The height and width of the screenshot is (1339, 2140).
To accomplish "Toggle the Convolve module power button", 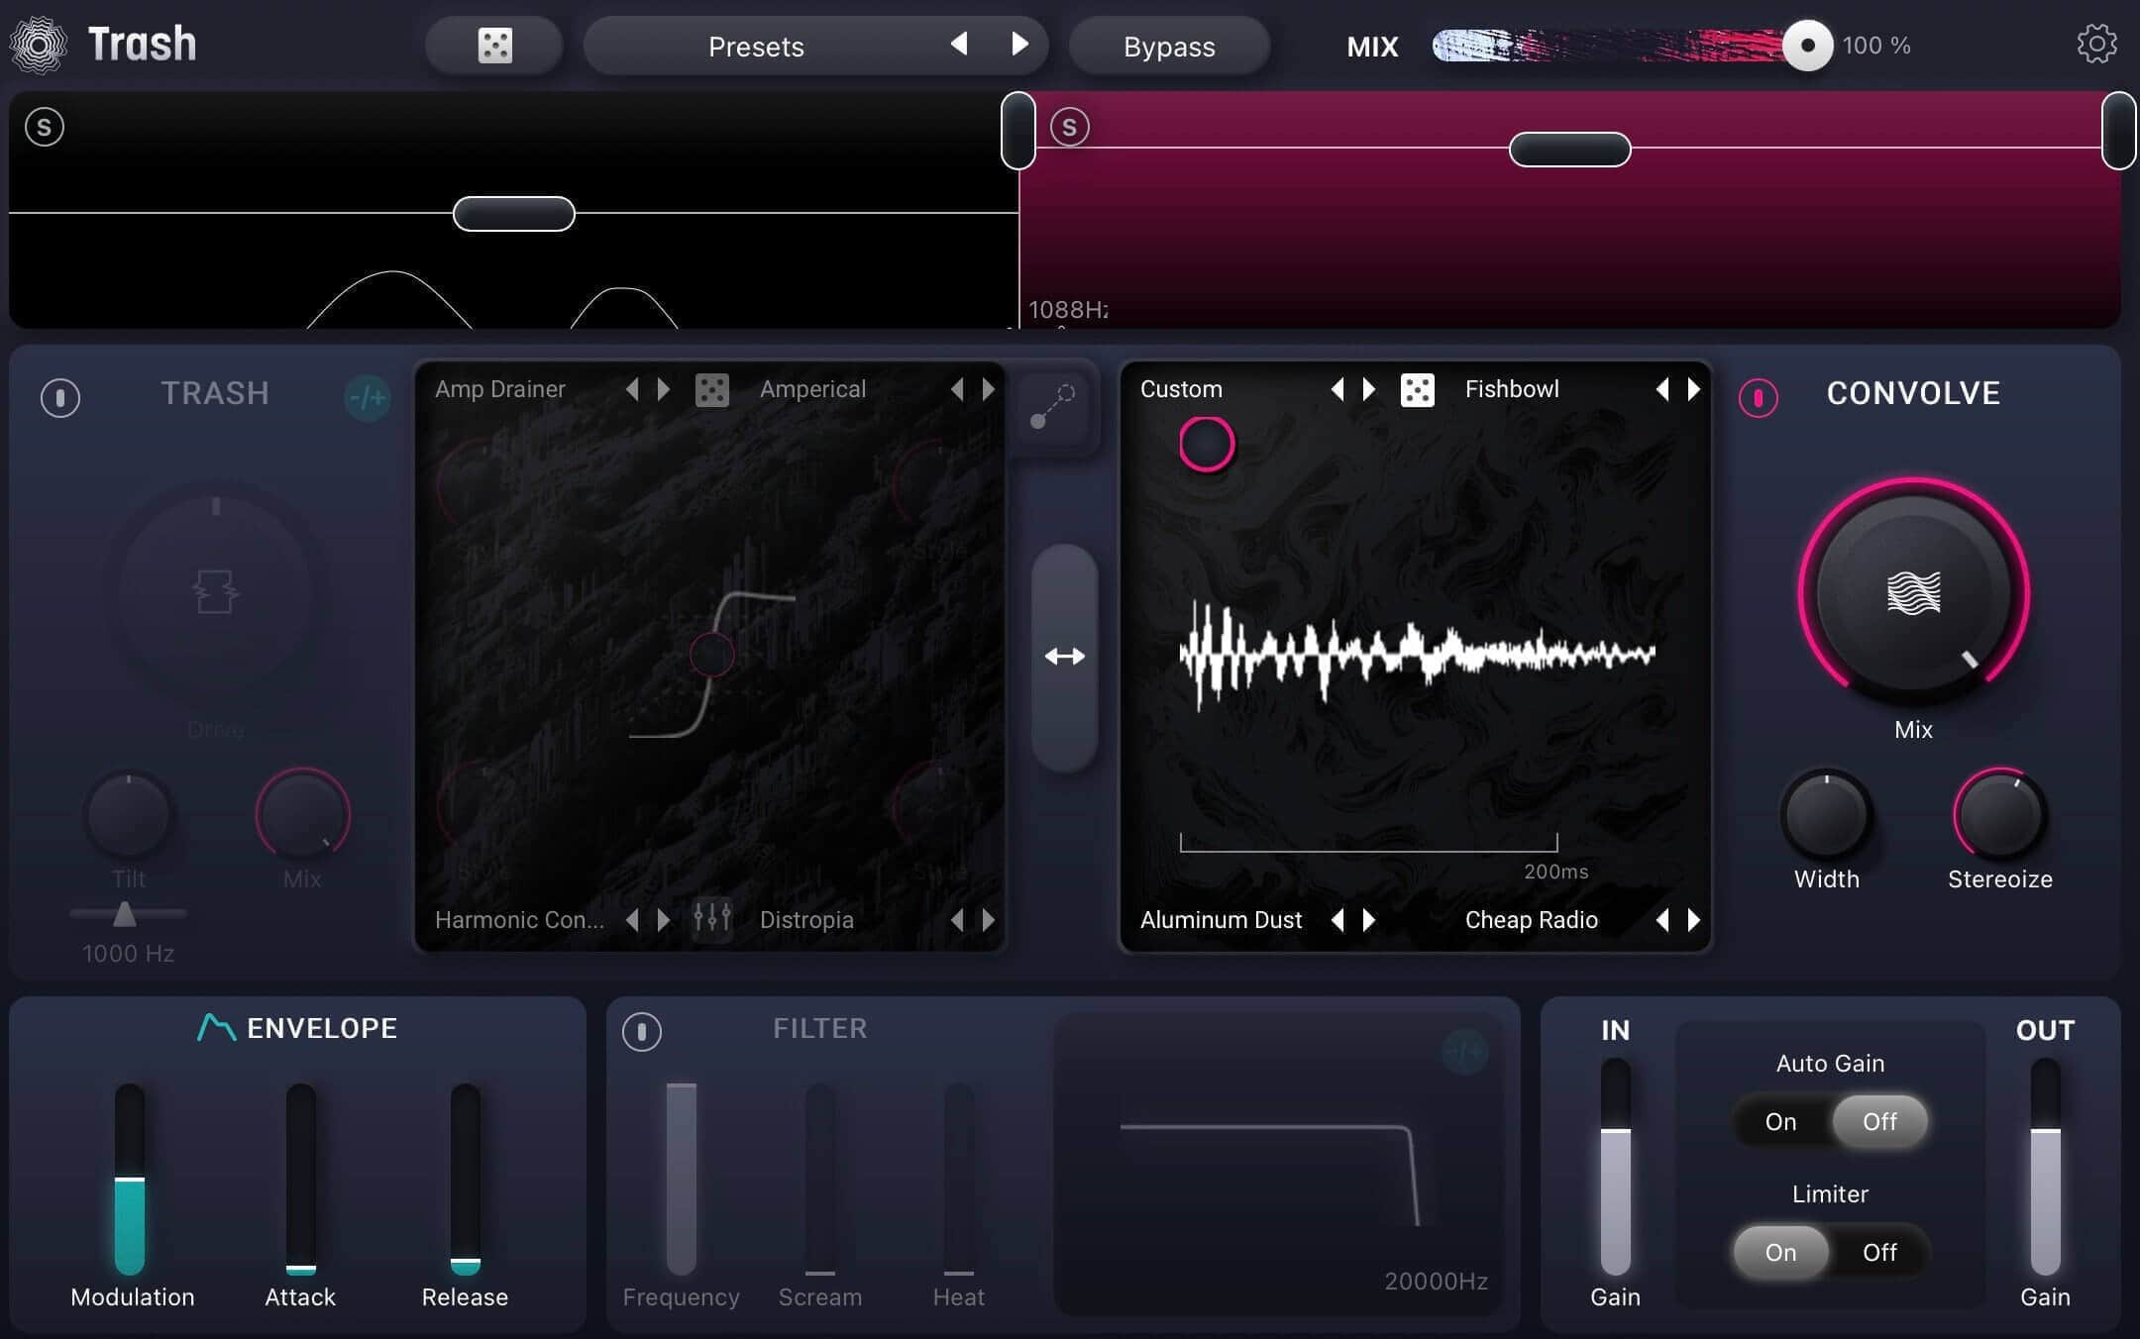I will click(1758, 397).
